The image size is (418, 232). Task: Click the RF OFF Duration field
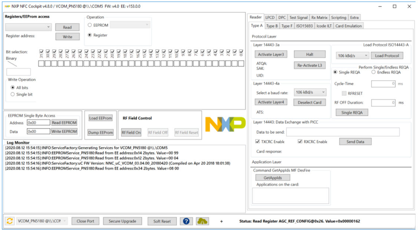[x=383, y=102]
